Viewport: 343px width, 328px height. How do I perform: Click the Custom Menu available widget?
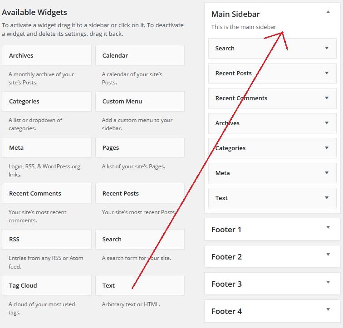click(x=140, y=102)
